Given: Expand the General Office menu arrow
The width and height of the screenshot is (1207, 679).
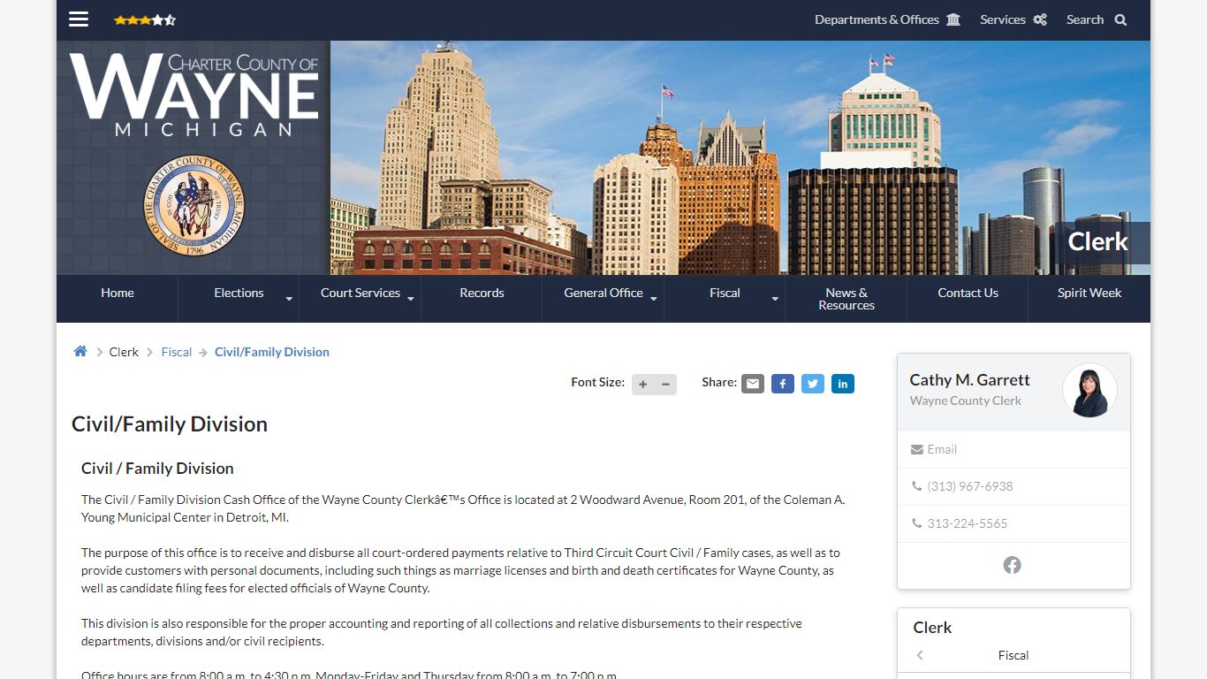Looking at the screenshot, I should click(654, 299).
